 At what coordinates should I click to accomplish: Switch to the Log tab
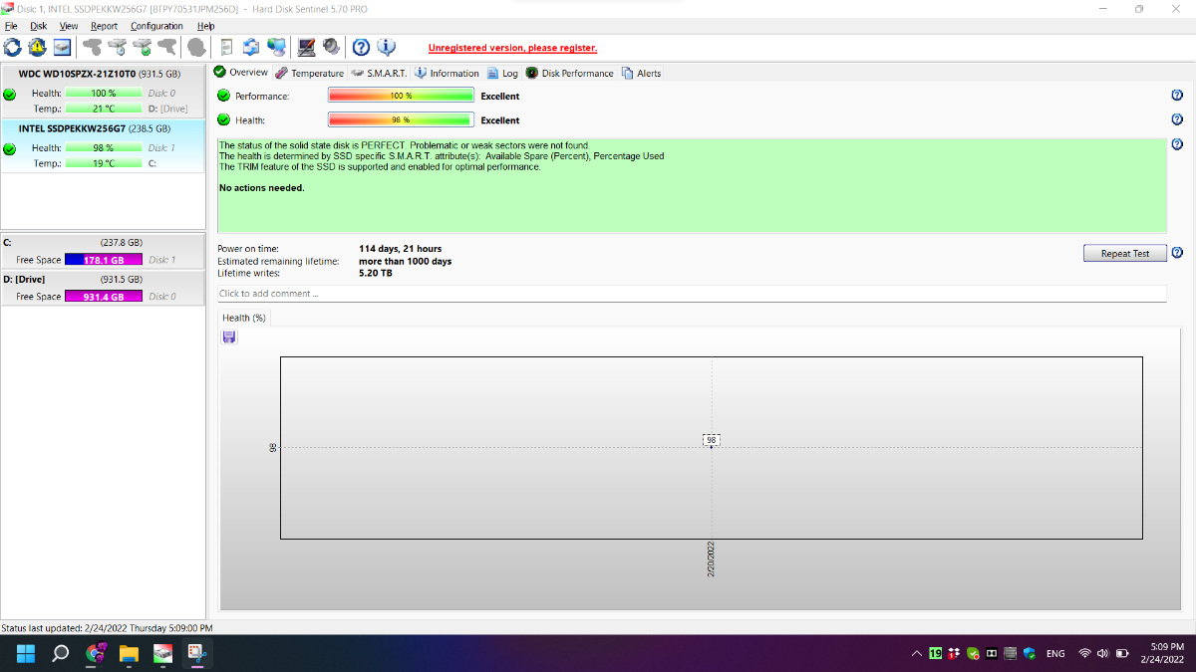(503, 73)
